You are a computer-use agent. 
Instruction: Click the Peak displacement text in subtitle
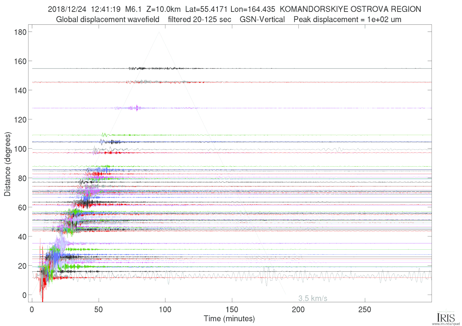point(347,19)
